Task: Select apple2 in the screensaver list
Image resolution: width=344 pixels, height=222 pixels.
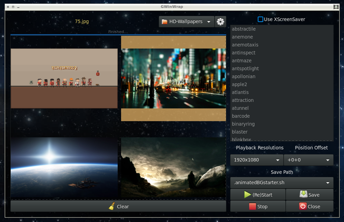Action: (282, 84)
